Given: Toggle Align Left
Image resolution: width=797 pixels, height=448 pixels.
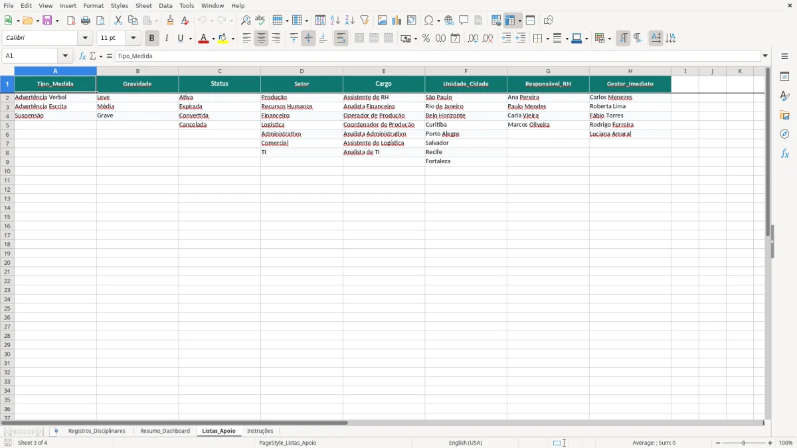Looking at the screenshot, I should (x=247, y=38).
